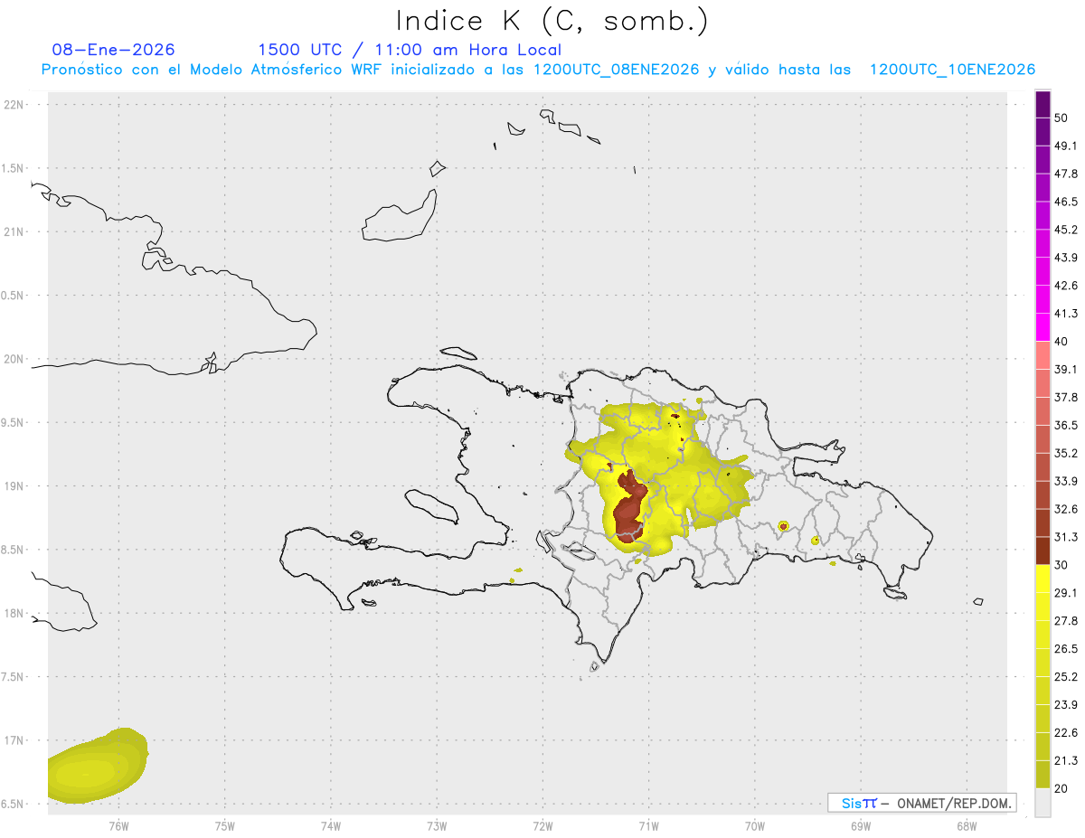Click the colorbar label "35.2"
This screenshot has height=838, width=1085.
click(1066, 454)
